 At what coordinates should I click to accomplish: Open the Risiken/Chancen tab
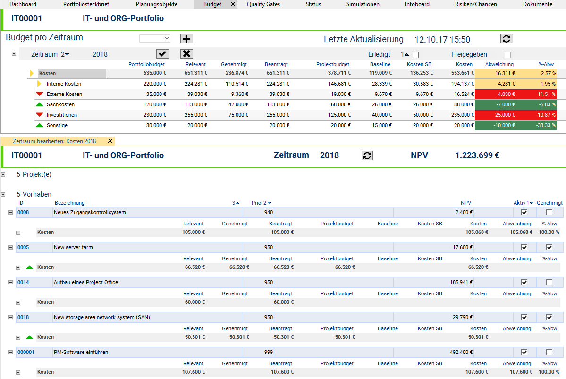click(x=476, y=4)
